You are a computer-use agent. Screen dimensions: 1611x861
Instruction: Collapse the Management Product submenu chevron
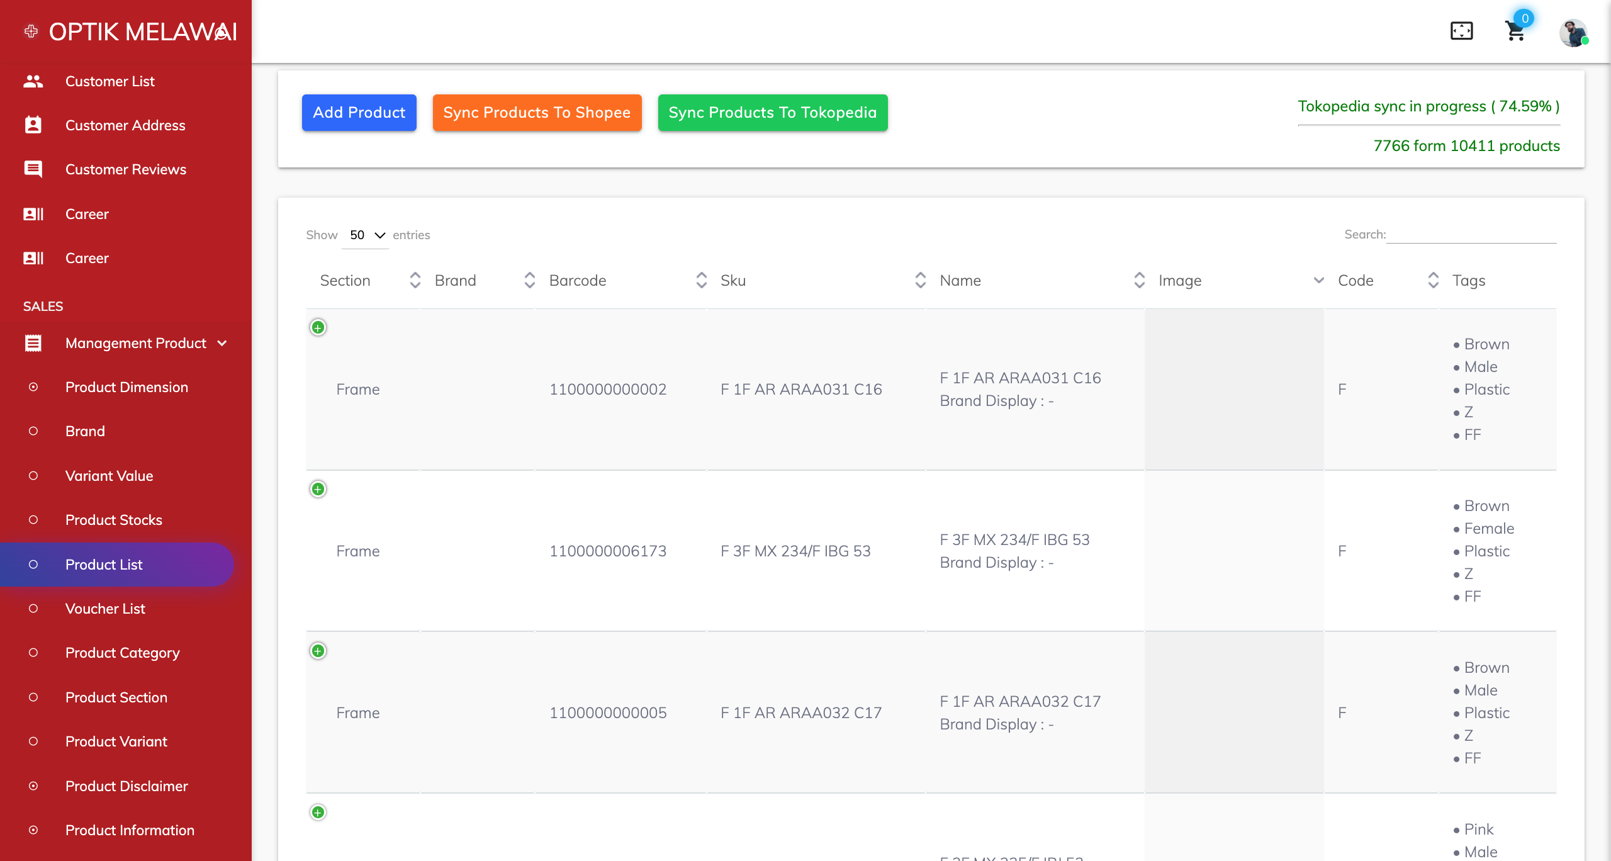coord(222,343)
